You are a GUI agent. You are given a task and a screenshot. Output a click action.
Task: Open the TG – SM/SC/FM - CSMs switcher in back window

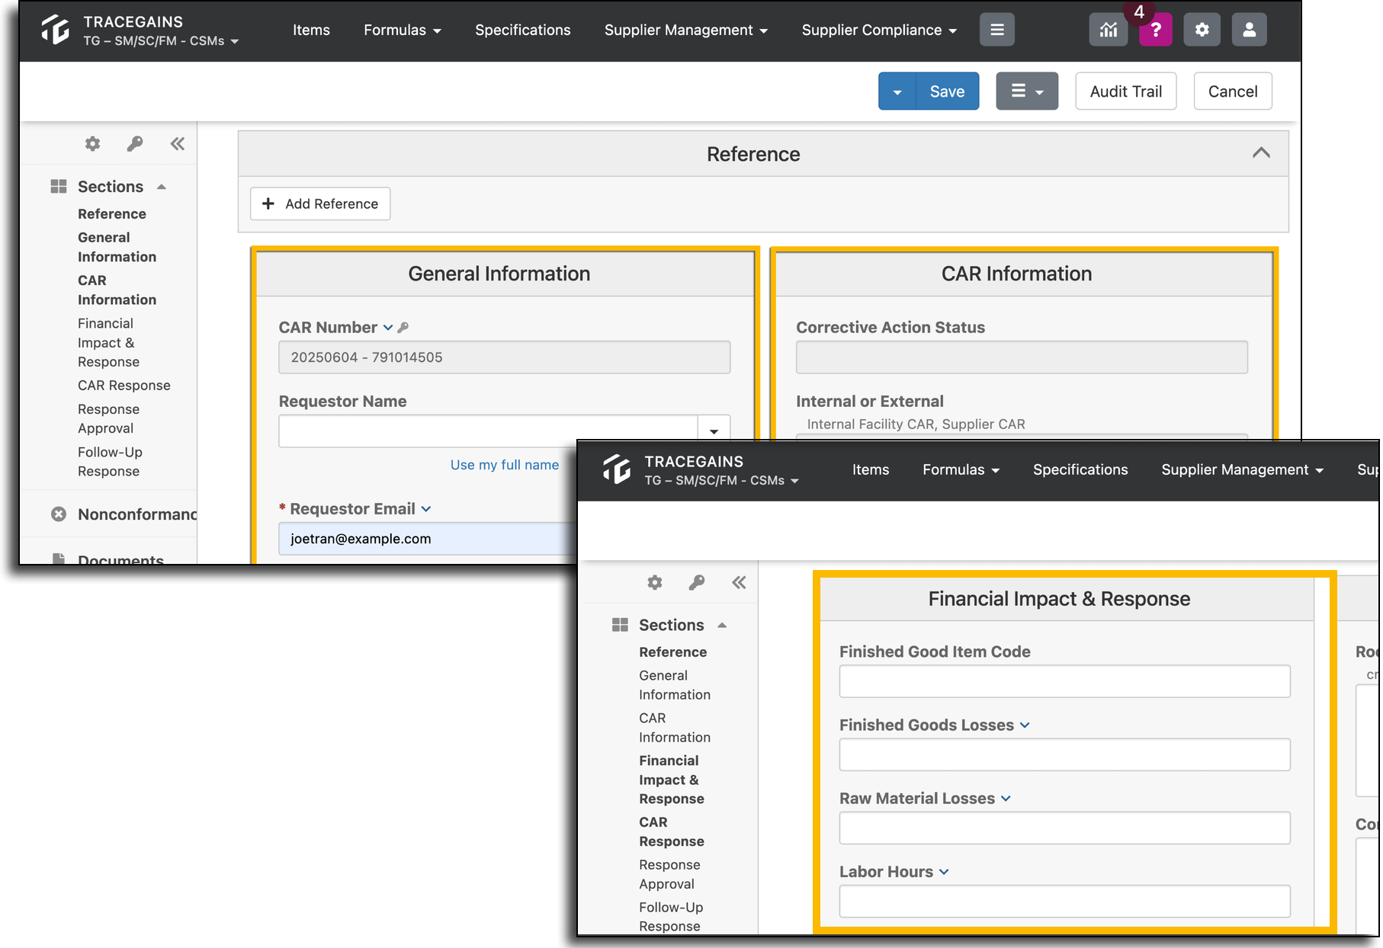[161, 41]
